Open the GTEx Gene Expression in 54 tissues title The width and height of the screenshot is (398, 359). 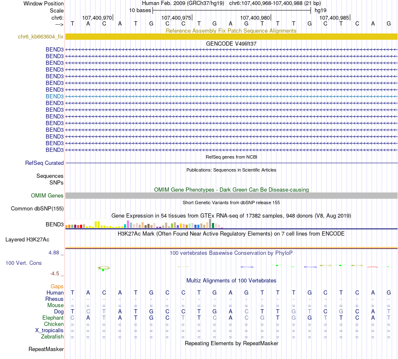click(x=231, y=216)
